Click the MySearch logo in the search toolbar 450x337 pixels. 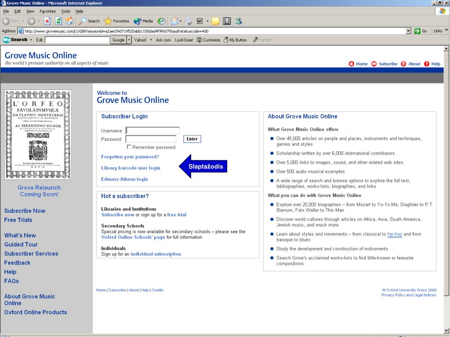pos(15,40)
